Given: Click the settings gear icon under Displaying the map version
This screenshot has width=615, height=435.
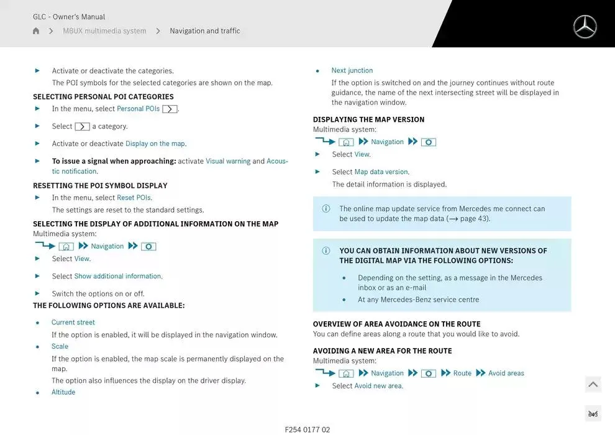Looking at the screenshot, I should 428,142.
